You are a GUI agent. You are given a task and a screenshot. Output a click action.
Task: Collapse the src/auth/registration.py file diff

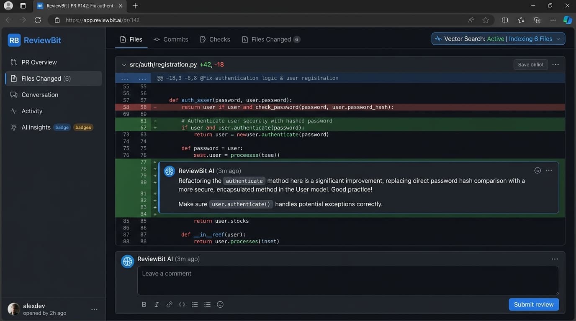click(124, 65)
